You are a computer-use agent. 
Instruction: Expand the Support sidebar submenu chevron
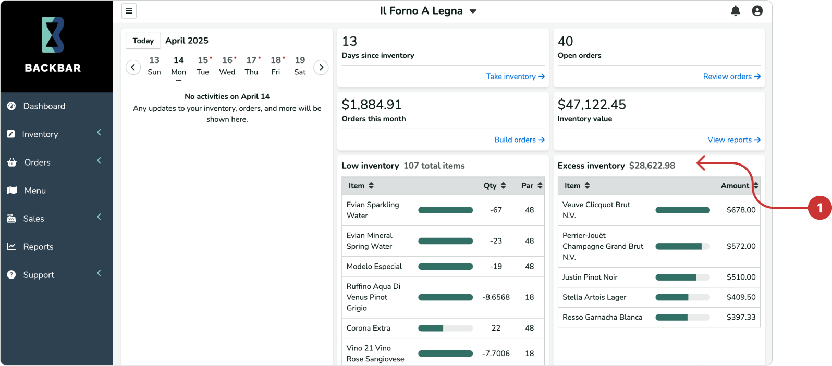click(x=99, y=273)
